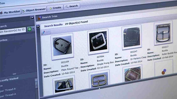Click the Create button
The height and width of the screenshot is (99, 177).
click(x=55, y=8)
